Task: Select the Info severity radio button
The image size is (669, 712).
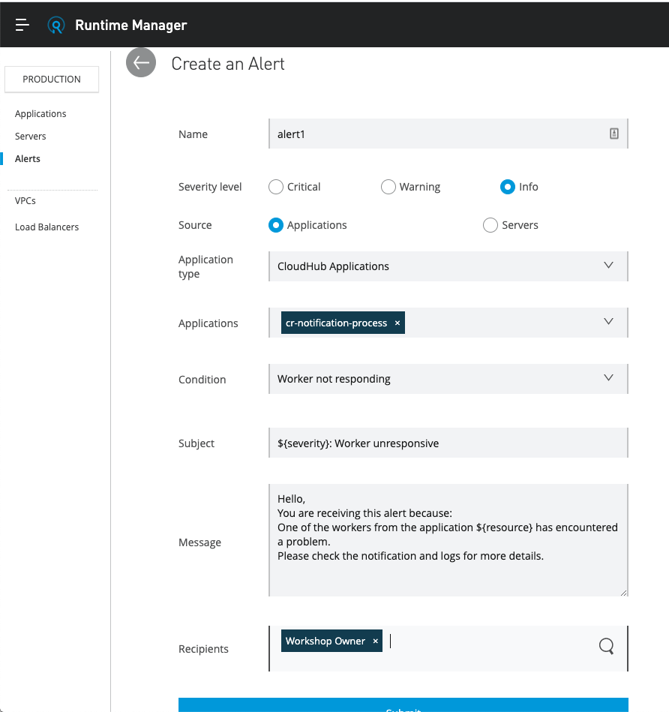Action: 508,187
